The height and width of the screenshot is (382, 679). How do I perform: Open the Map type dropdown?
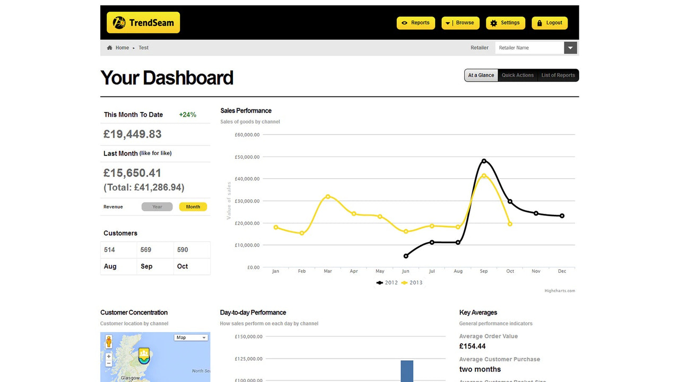[x=190, y=337]
